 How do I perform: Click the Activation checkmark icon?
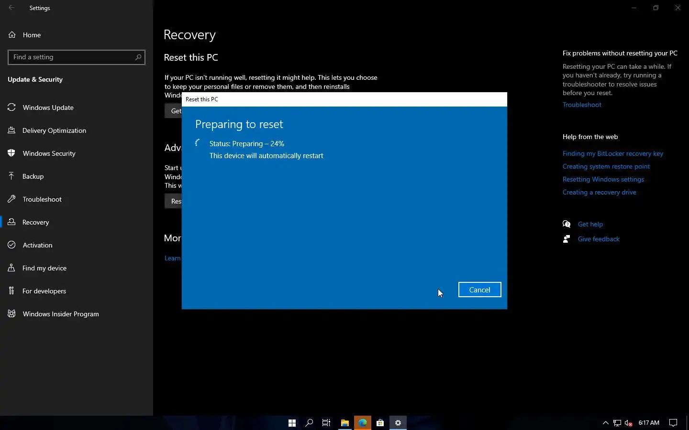pos(12,245)
